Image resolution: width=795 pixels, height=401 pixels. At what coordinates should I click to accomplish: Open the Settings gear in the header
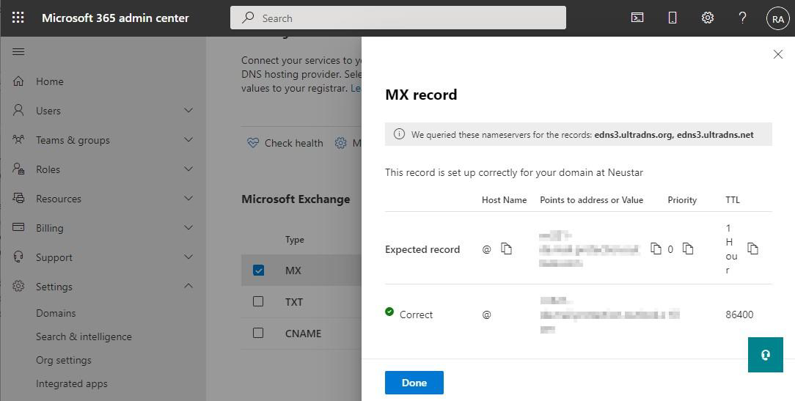tap(708, 18)
